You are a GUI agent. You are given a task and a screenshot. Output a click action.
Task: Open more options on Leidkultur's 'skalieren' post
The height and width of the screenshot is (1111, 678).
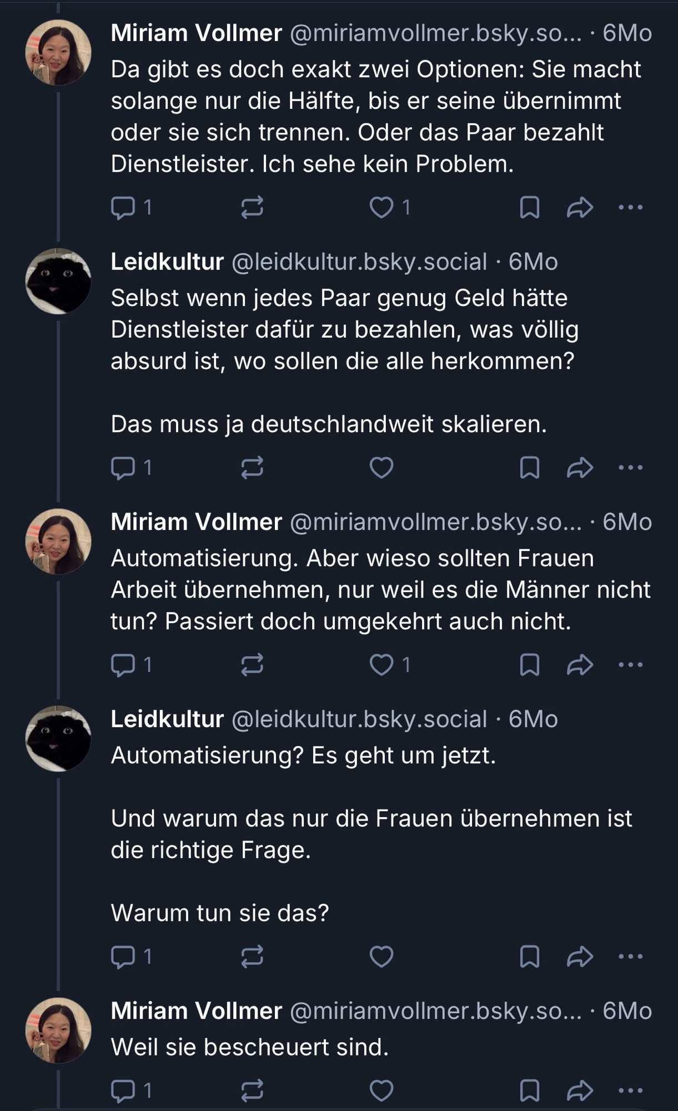[x=630, y=468]
